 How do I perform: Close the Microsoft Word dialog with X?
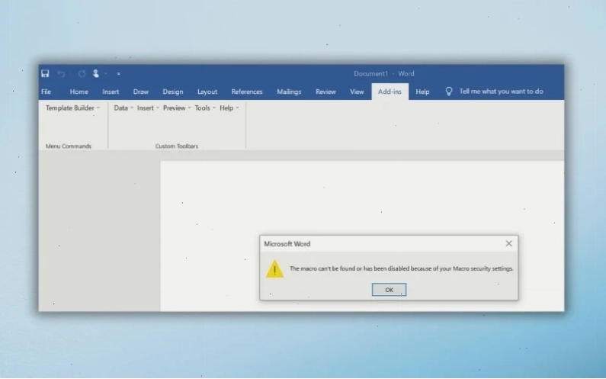[x=508, y=243]
